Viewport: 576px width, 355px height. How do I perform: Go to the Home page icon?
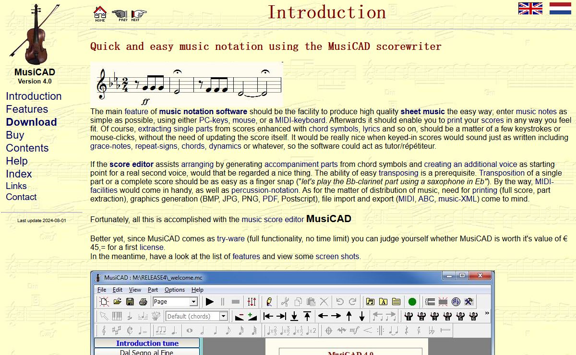(x=100, y=14)
